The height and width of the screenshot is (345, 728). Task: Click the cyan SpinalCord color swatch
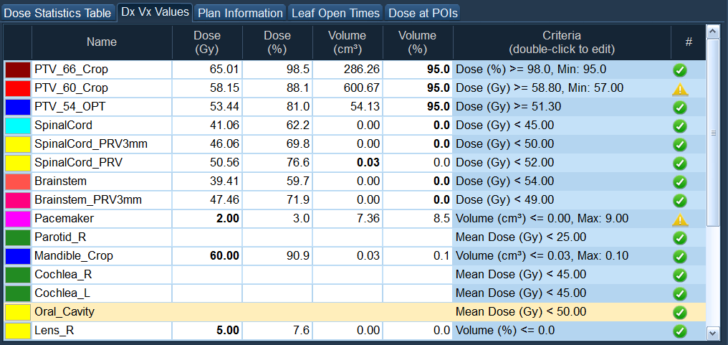[x=17, y=126]
